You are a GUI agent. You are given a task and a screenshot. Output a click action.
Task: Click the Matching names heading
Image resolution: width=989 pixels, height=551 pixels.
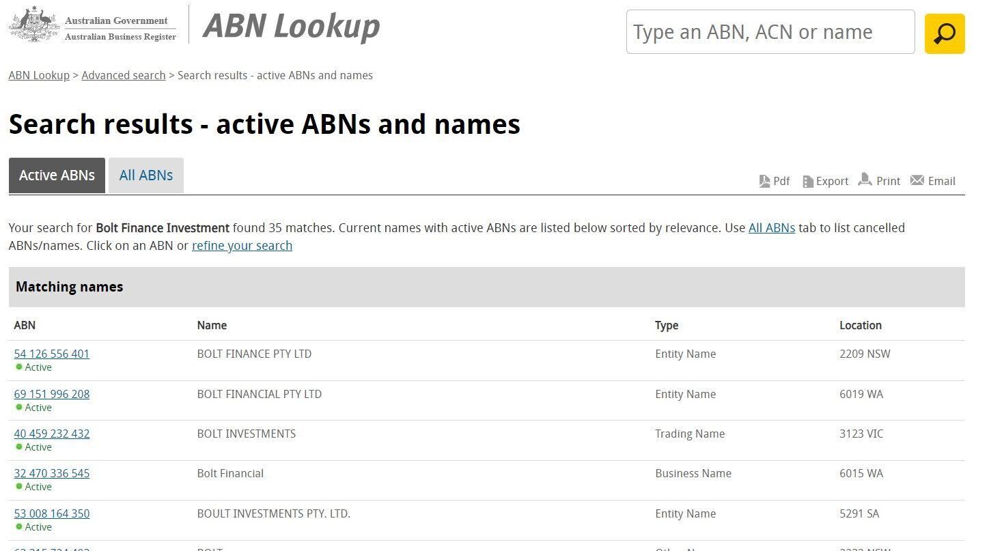pos(70,287)
